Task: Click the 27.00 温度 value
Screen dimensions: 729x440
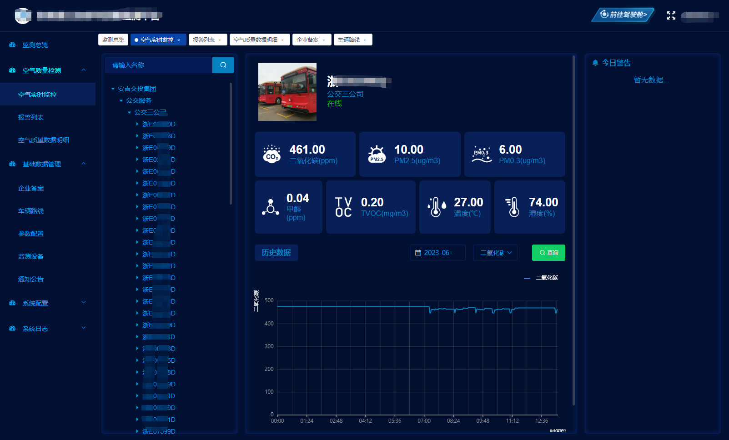Action: pyautogui.click(x=468, y=202)
